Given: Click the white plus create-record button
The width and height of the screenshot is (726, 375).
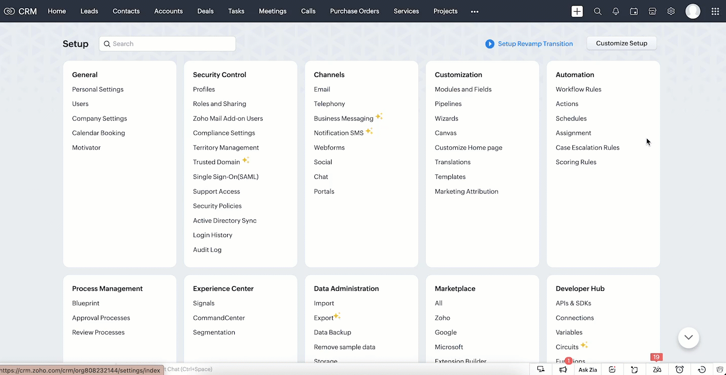Looking at the screenshot, I should (x=577, y=11).
